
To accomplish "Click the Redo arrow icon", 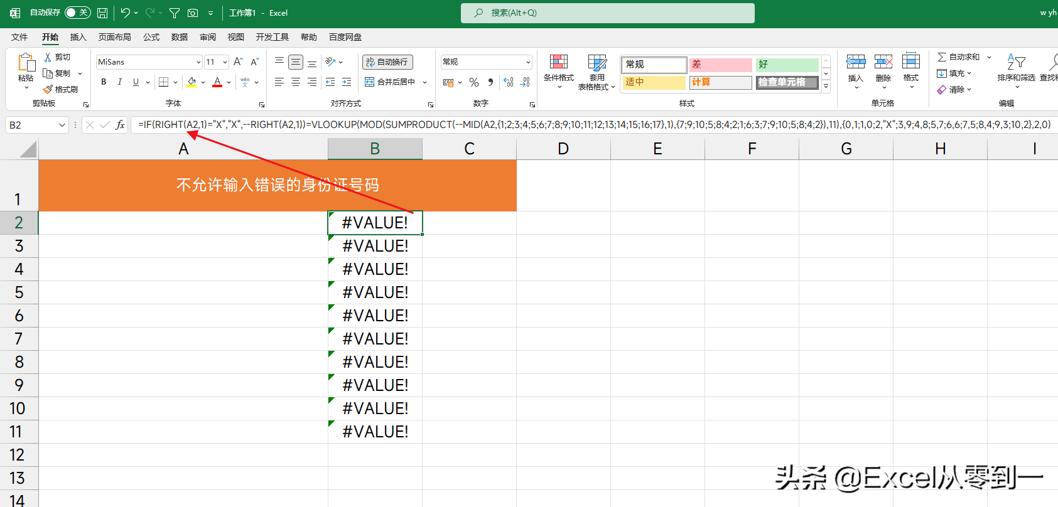I will click(150, 13).
